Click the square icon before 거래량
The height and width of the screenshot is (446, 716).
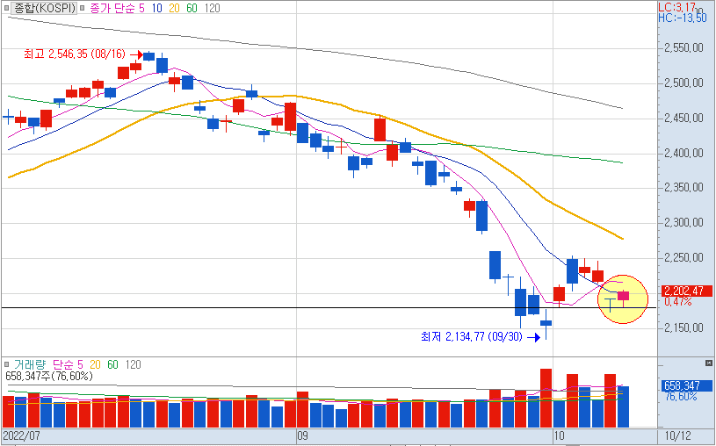6,364
